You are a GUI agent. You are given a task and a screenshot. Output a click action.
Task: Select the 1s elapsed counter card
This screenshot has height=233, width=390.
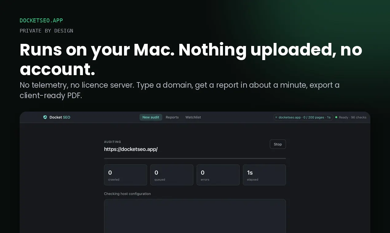click(x=264, y=175)
